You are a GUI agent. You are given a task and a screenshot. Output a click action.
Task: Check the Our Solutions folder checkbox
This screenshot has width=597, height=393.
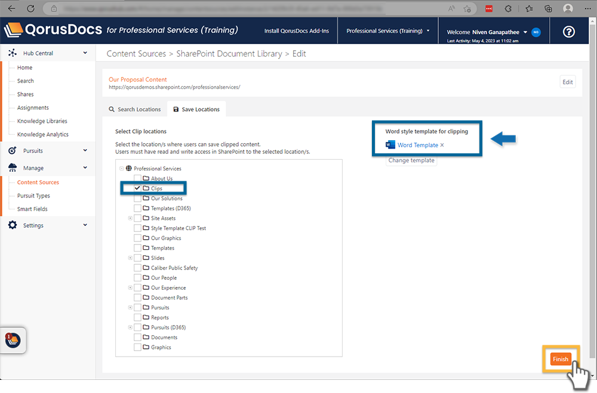[137, 198]
